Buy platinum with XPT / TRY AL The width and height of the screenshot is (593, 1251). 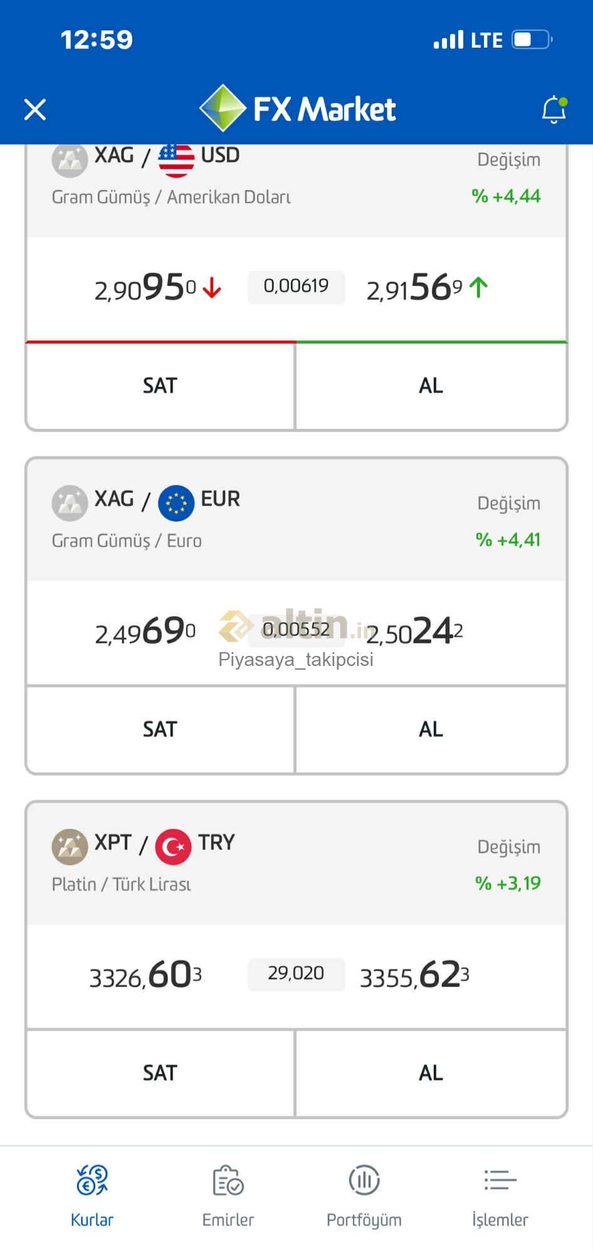tap(431, 1073)
